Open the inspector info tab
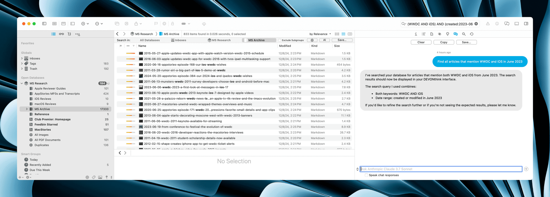 tap(416, 34)
